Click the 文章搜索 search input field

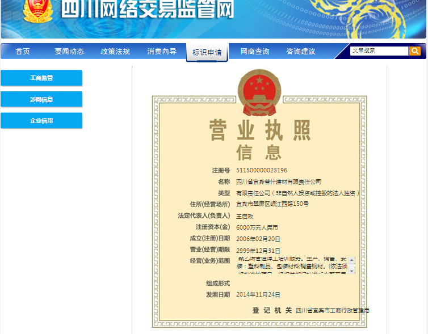pos(379,51)
